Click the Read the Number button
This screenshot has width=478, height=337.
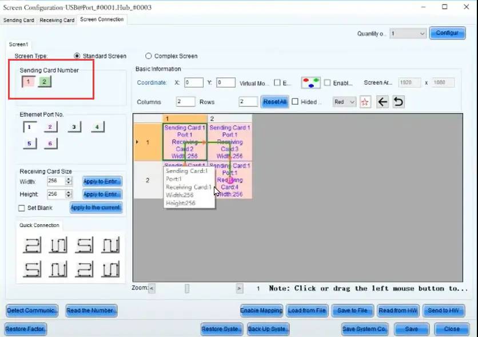(x=91, y=311)
